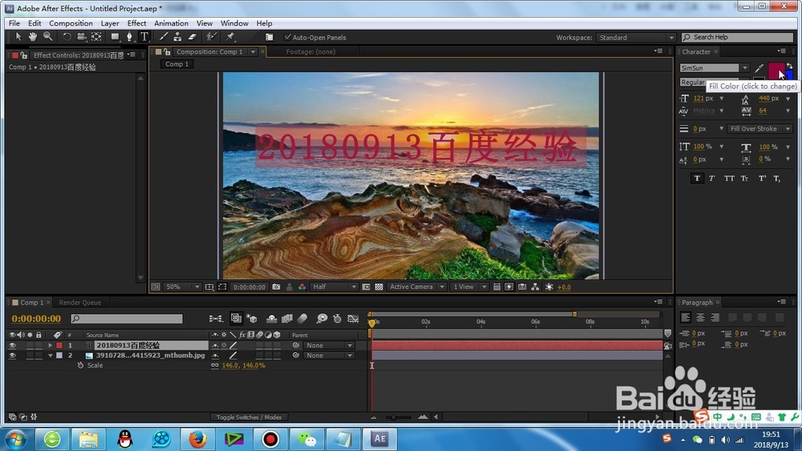Select left align text in Paragraph panel

coord(686,318)
